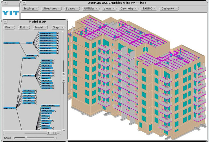Click the Geometry menu button

pyautogui.click(x=129, y=9)
